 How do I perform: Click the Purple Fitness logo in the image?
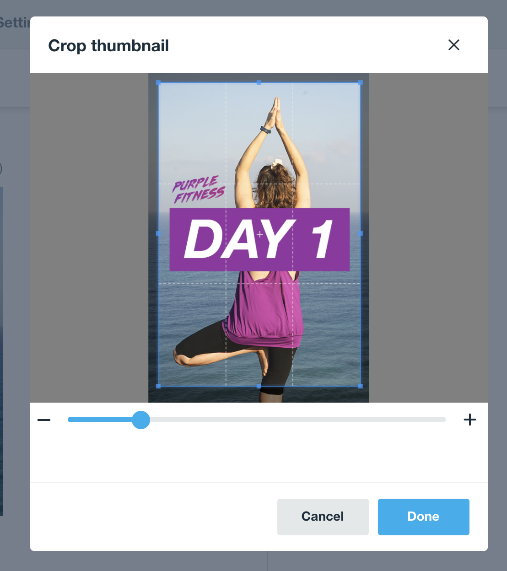(x=199, y=189)
